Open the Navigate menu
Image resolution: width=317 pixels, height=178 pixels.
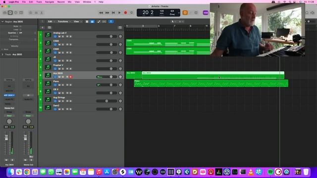(x=50, y=2)
